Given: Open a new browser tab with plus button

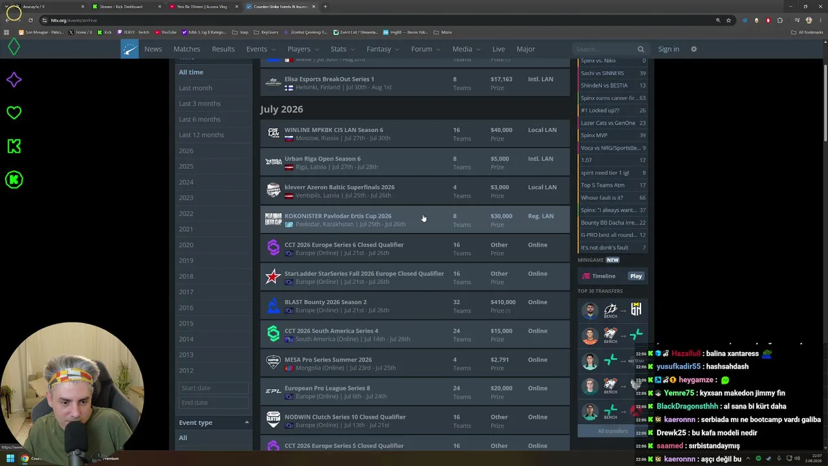Looking at the screenshot, I should click(325, 6).
